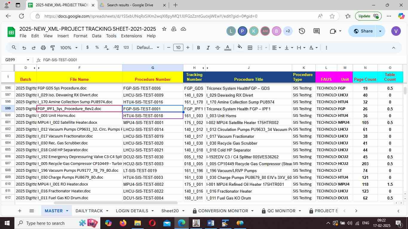Open the side panel arrow

coord(398,211)
